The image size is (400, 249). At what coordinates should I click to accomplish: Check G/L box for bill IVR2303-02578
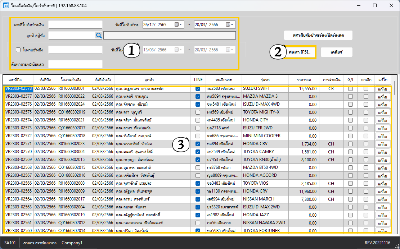tap(350, 88)
